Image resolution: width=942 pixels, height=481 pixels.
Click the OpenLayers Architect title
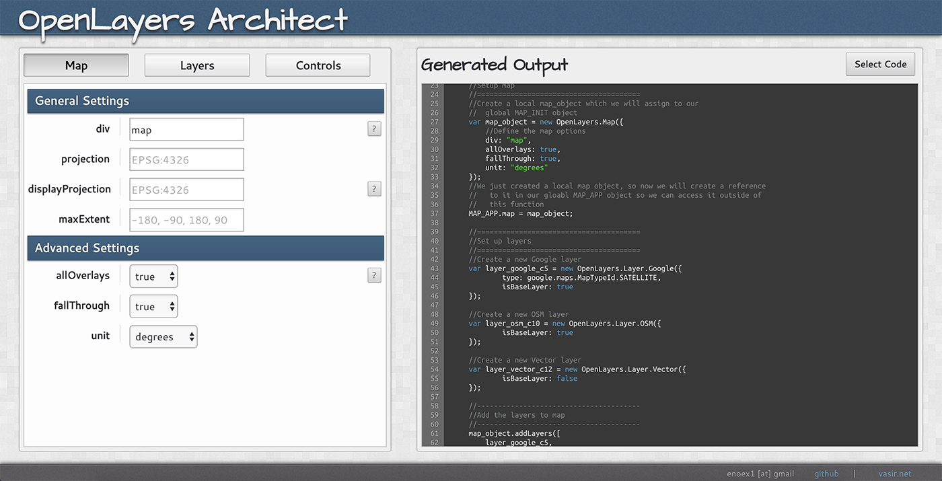pyautogui.click(x=183, y=20)
